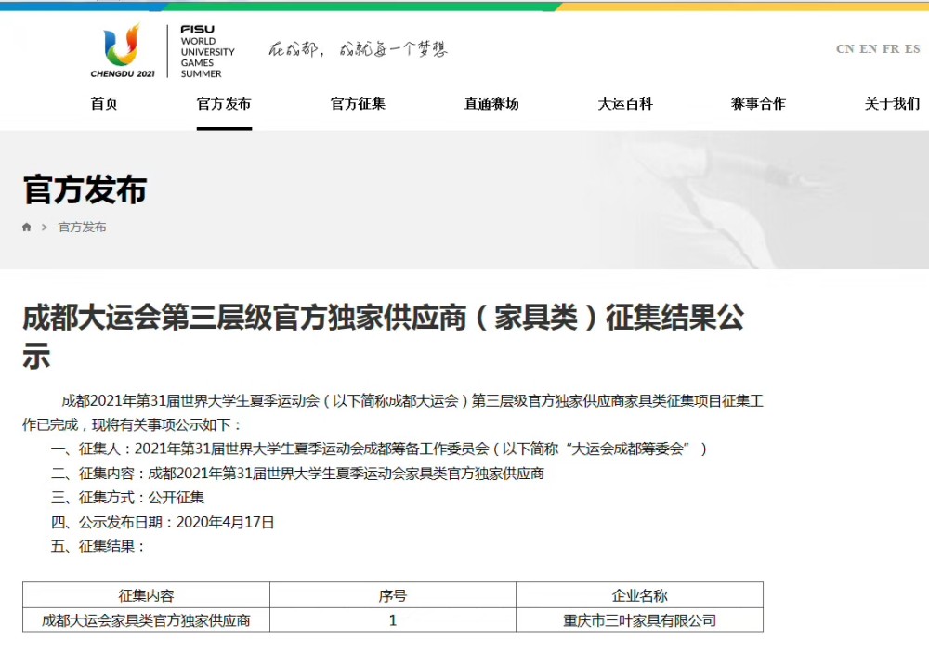Click the home icon in the breadcrumb
929x651 pixels.
click(x=27, y=228)
